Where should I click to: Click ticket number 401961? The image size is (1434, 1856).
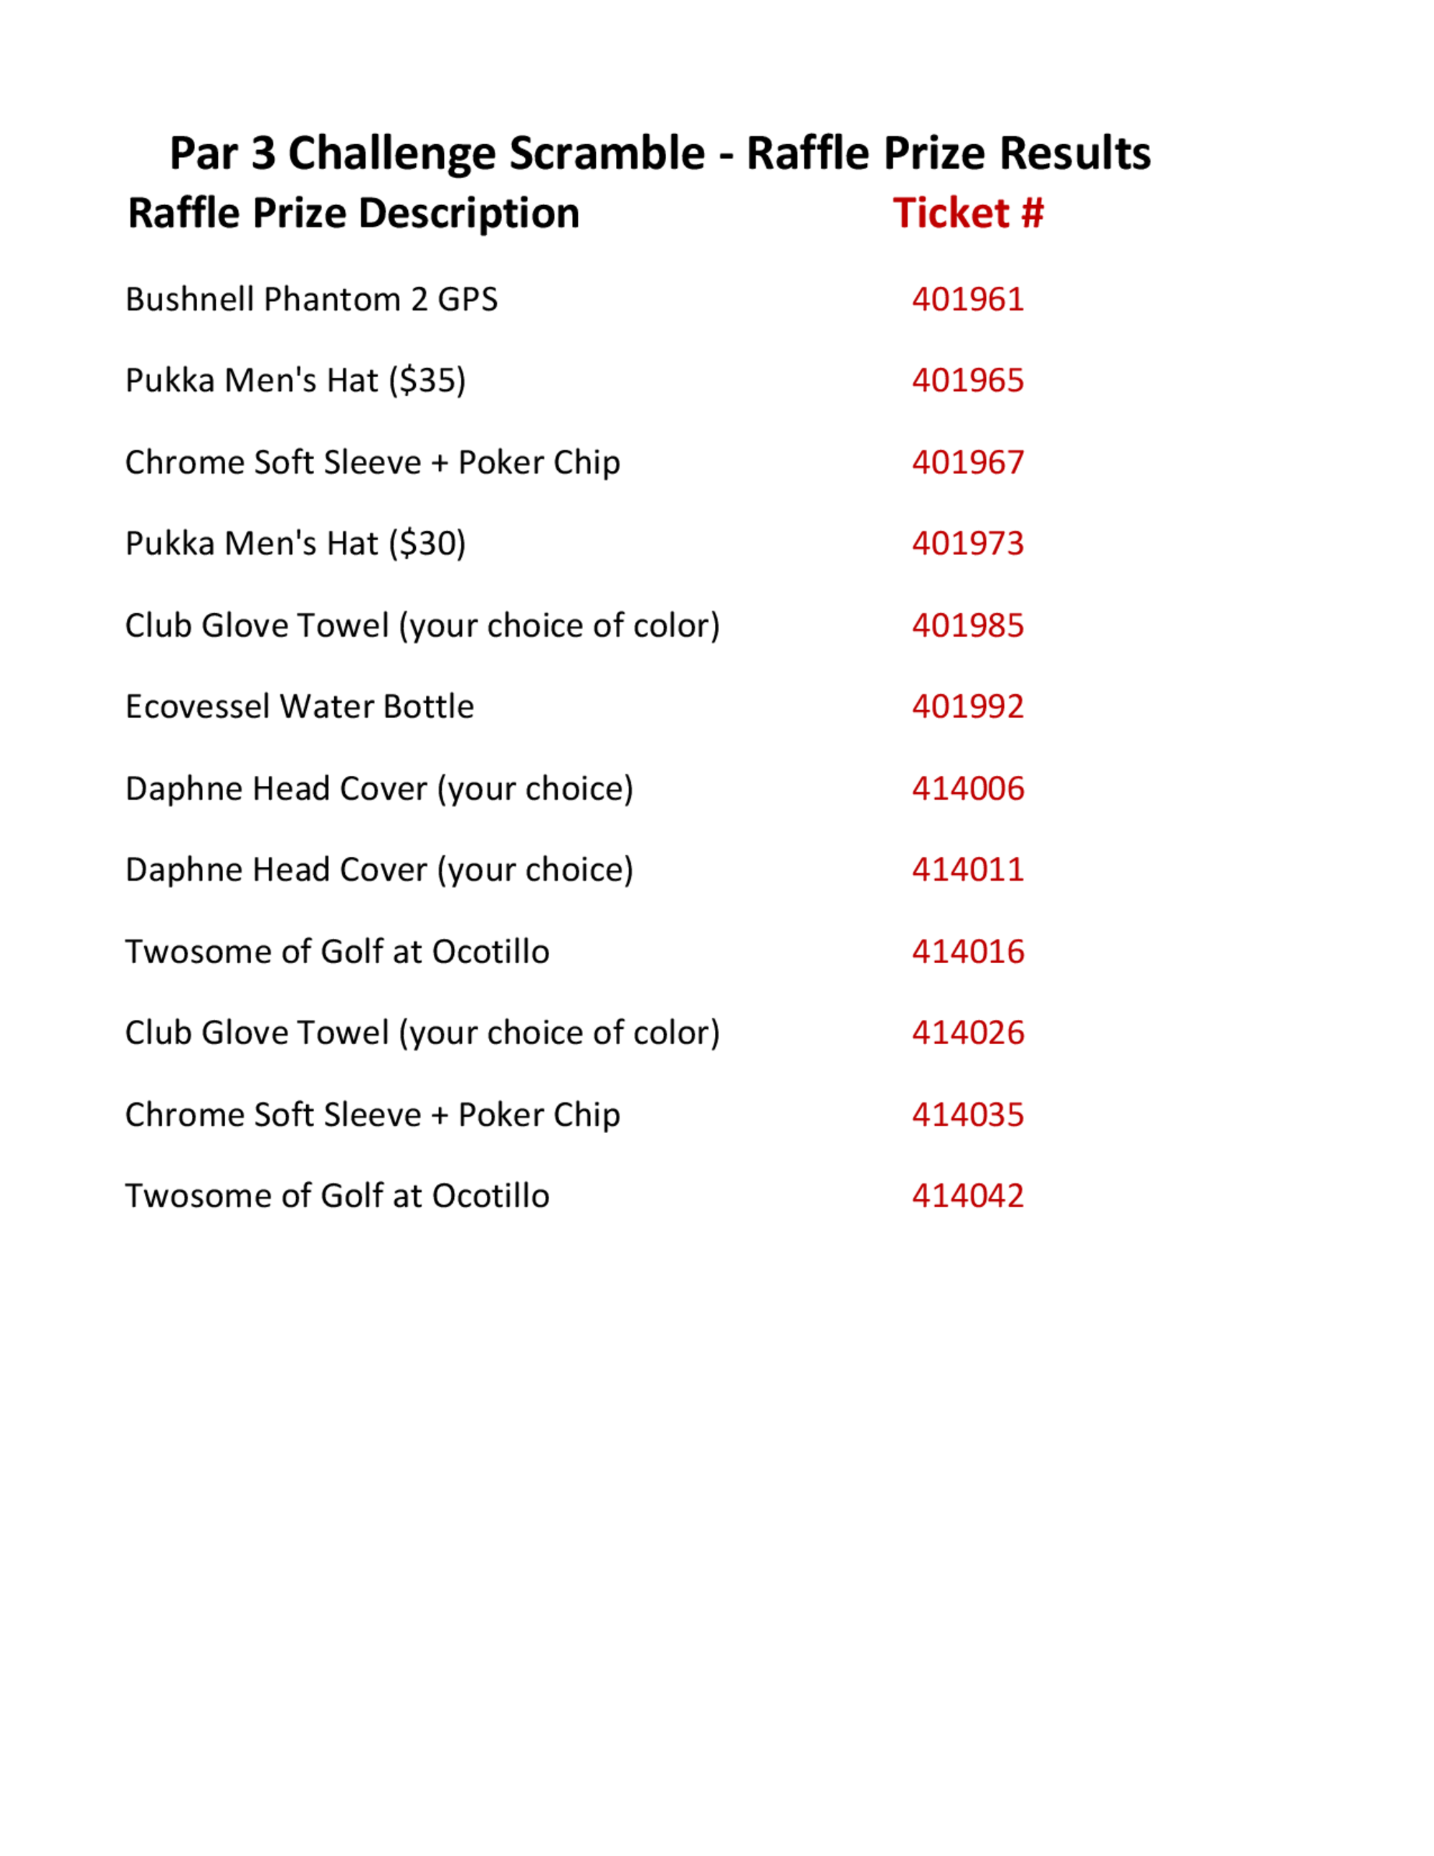point(968,300)
